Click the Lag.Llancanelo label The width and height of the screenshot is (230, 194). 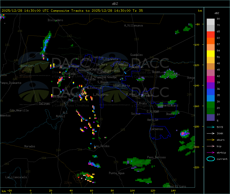(16, 177)
